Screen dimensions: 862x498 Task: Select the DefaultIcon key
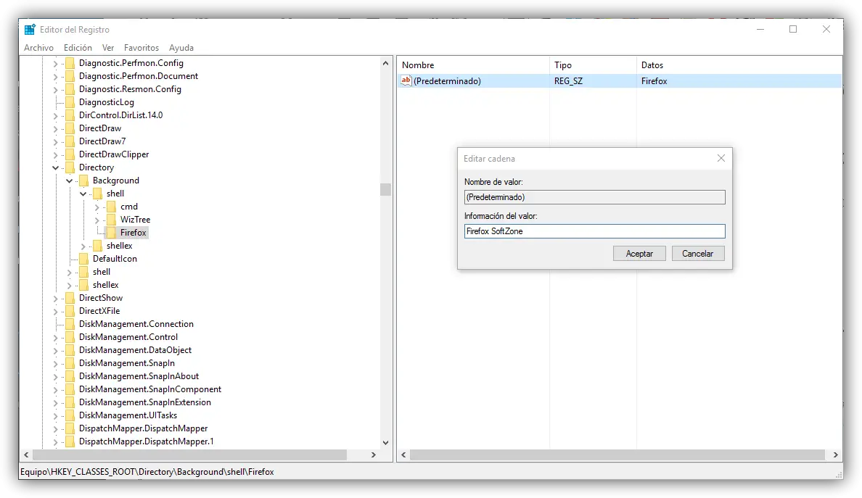115,259
